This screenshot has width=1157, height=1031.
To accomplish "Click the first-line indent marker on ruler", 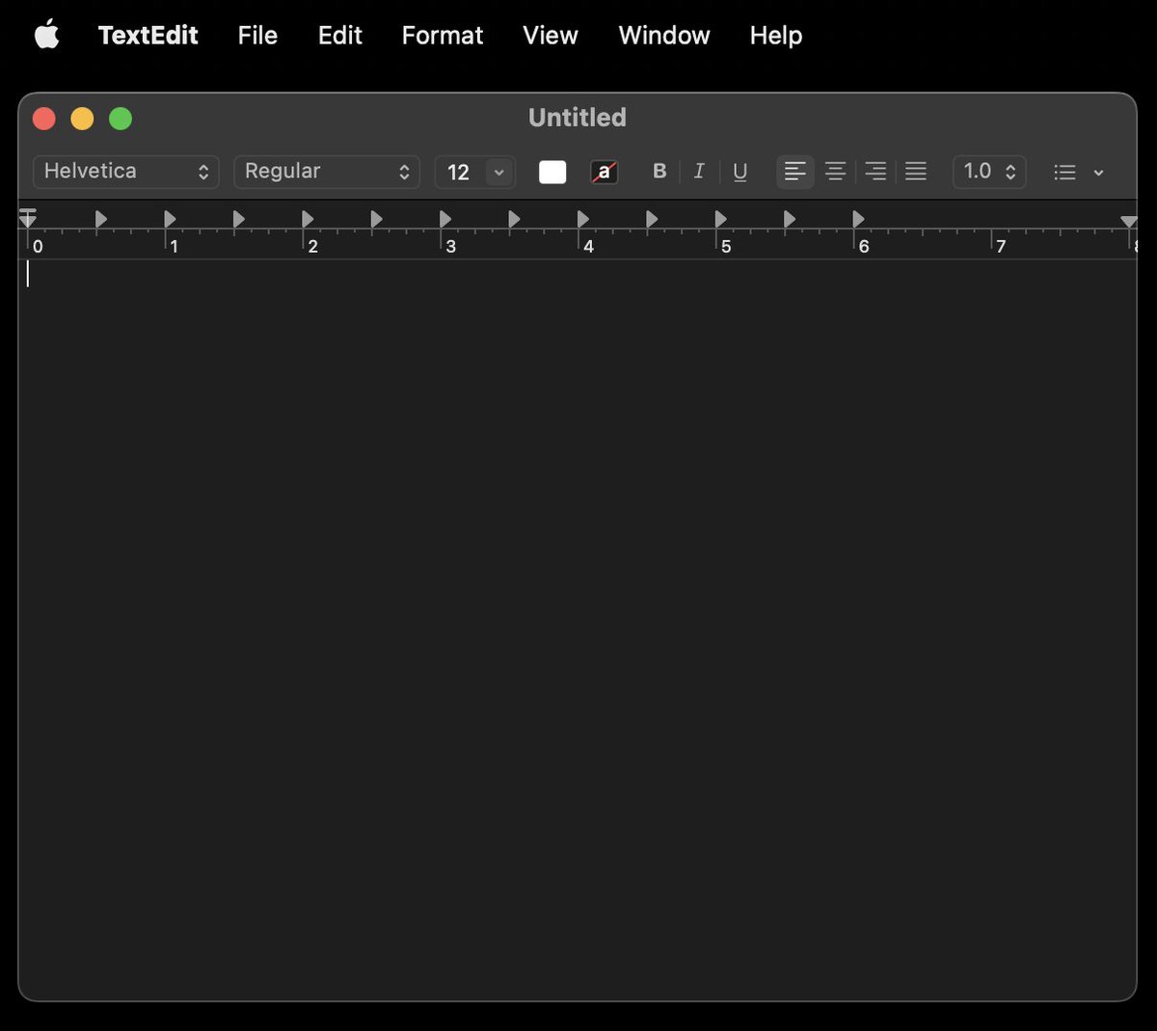I will [x=28, y=210].
